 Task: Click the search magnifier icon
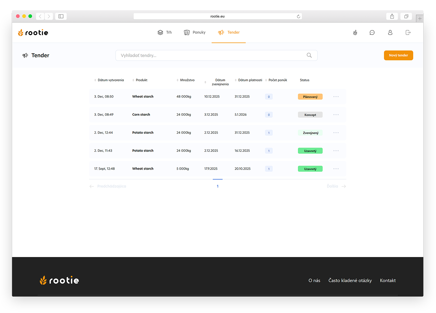309,55
